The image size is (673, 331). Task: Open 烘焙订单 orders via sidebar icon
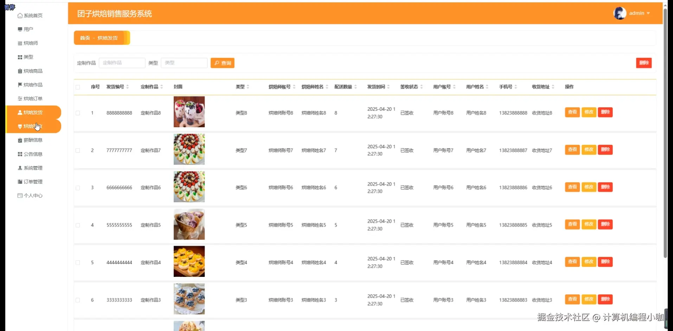[20, 98]
